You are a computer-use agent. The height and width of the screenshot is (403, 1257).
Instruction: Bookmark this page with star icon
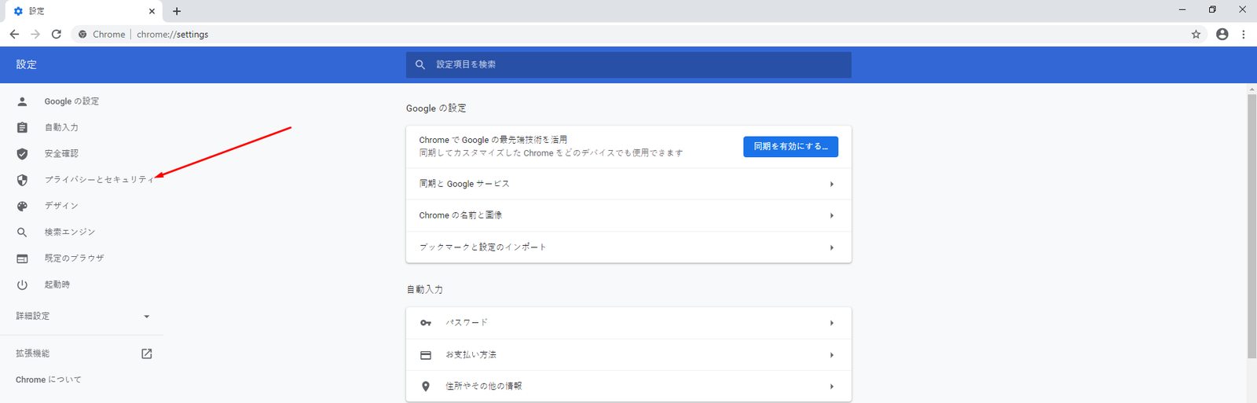pos(1196,35)
